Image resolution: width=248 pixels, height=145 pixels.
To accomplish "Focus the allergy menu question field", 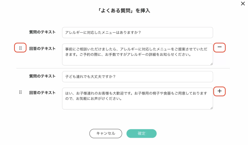I will [137, 33].
